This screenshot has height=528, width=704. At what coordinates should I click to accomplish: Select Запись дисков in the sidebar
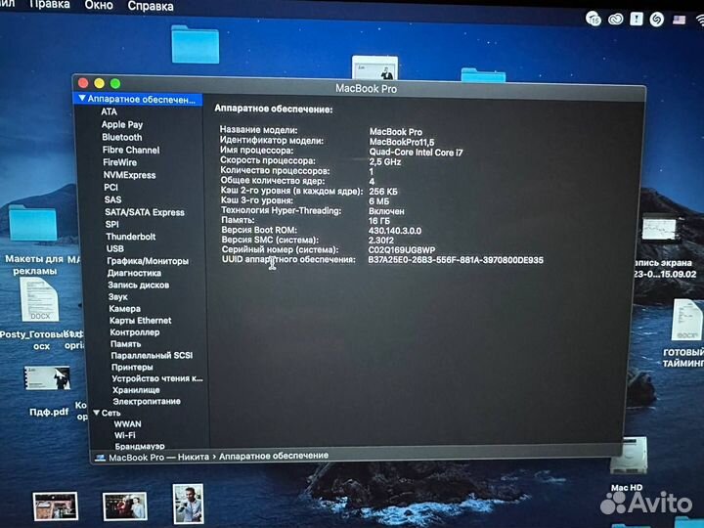(138, 285)
